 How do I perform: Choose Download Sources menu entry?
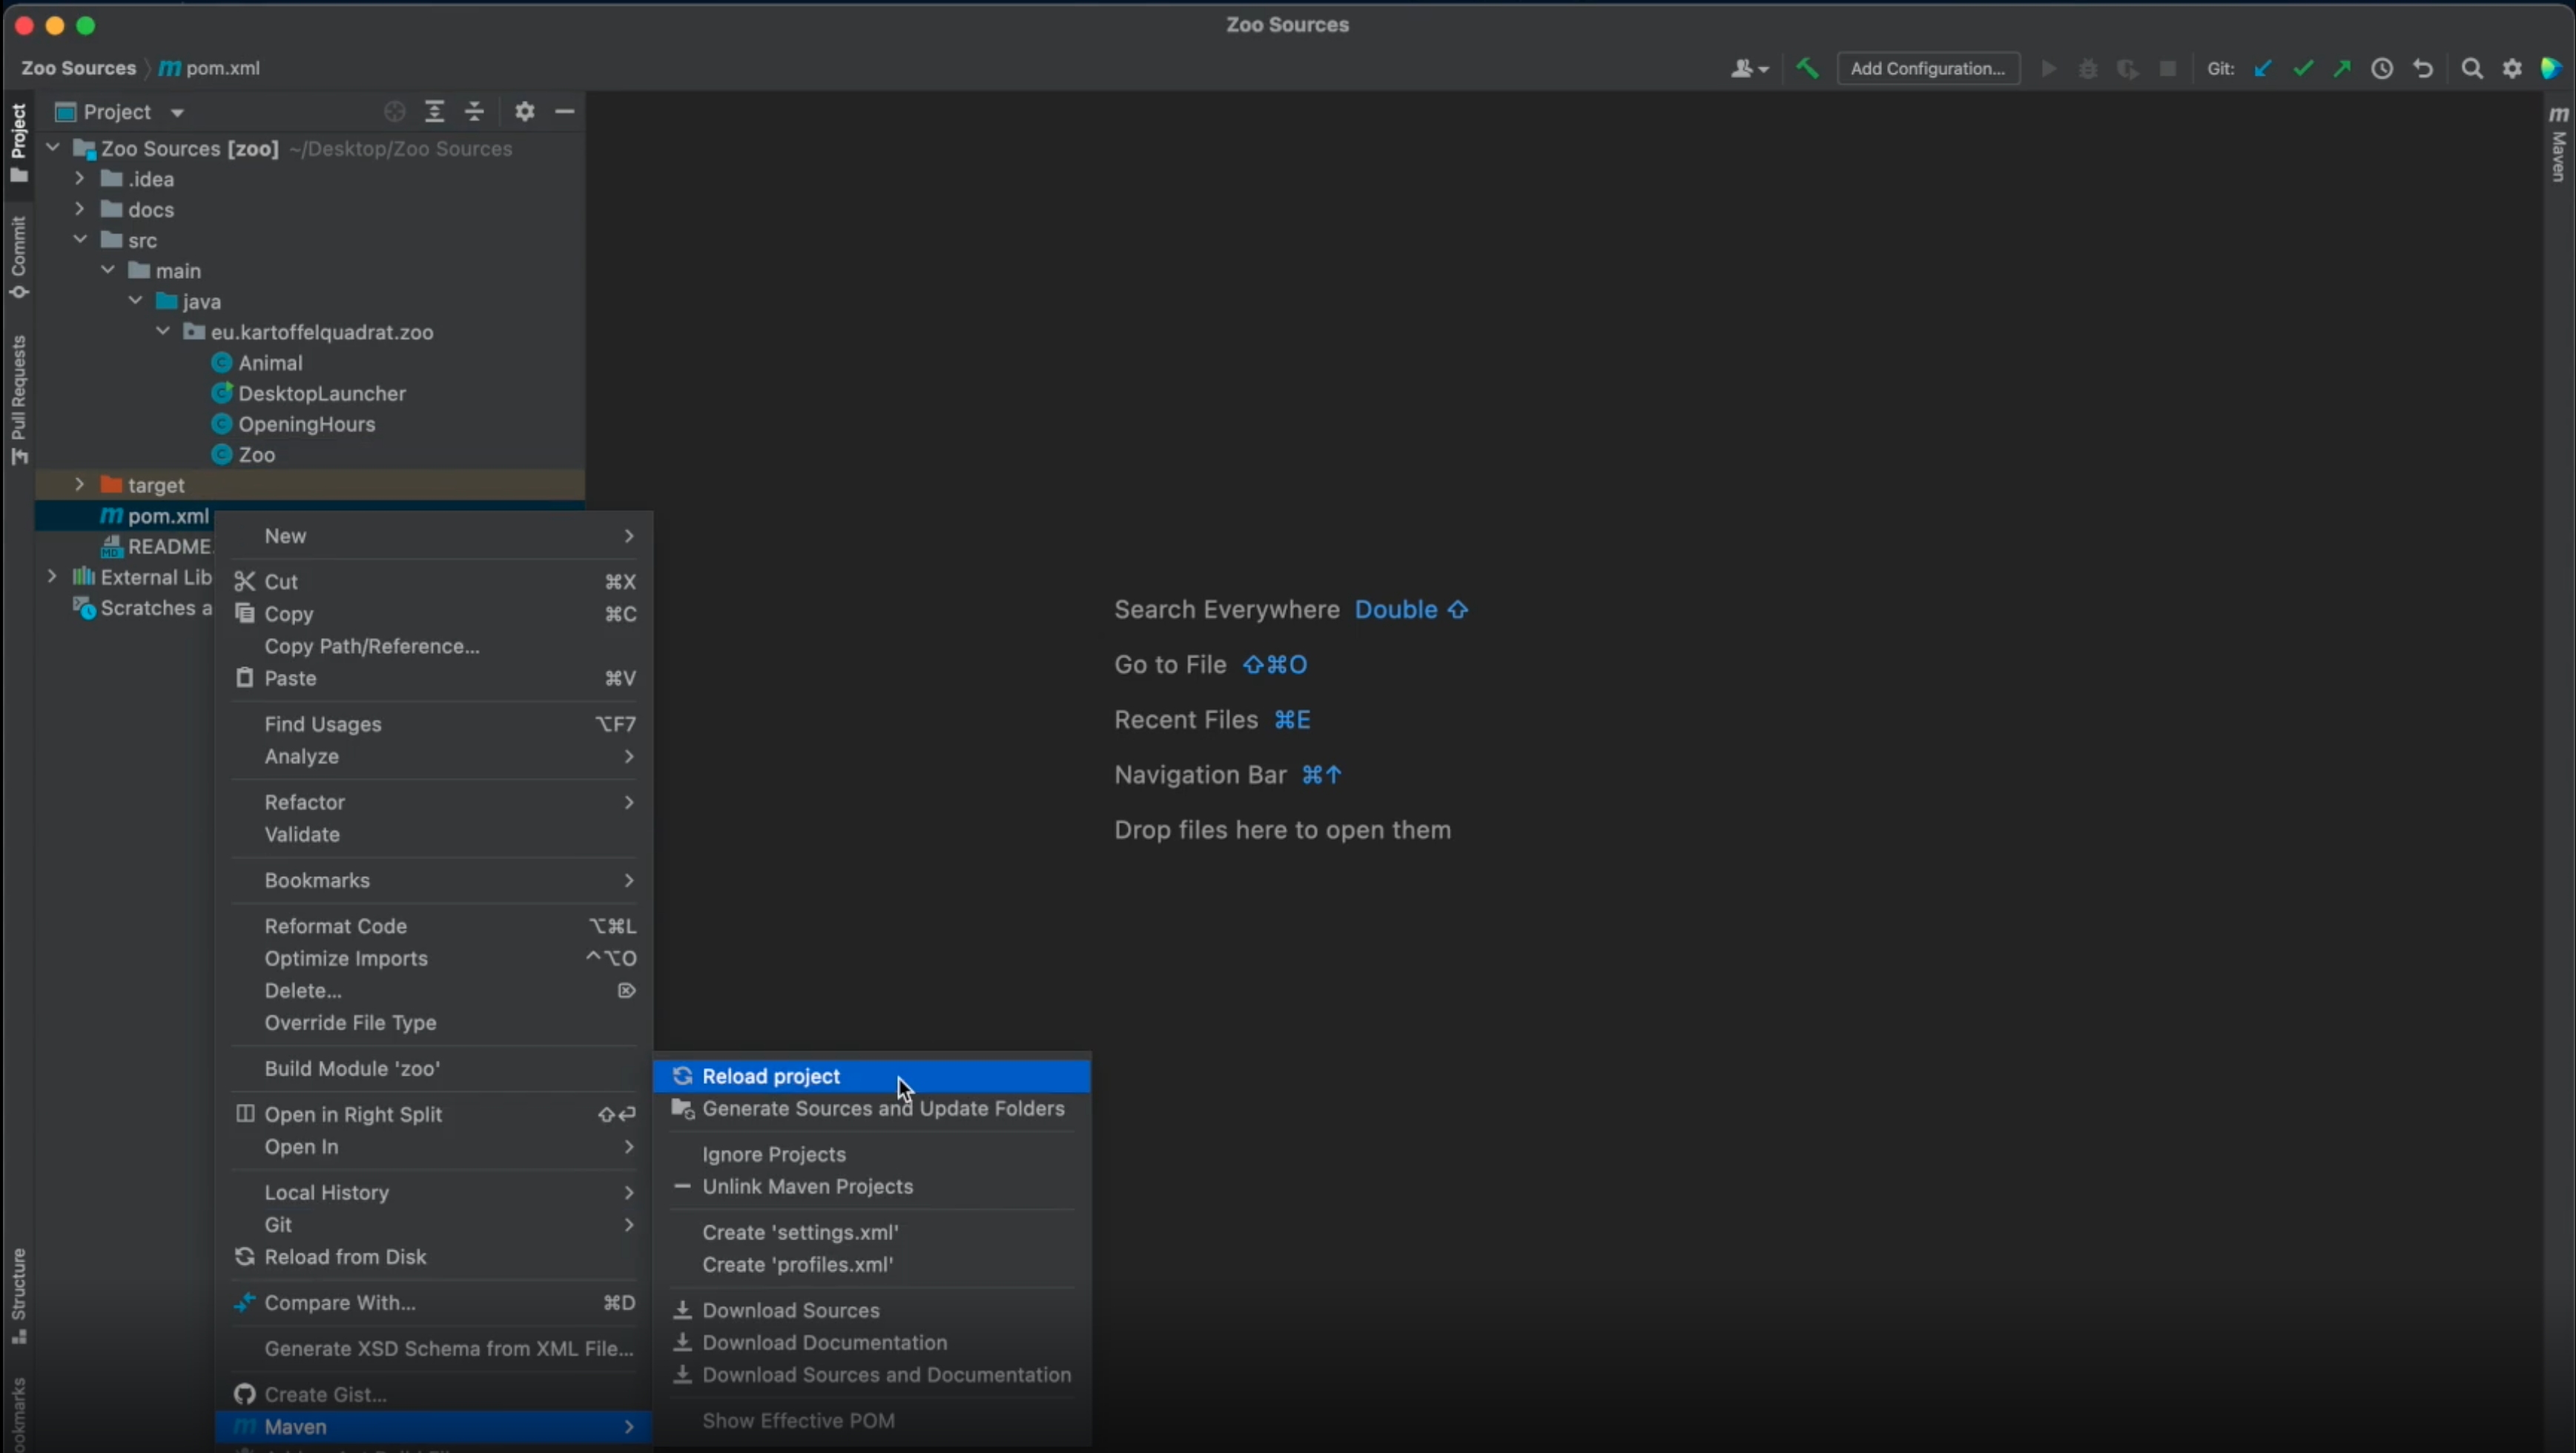pos(790,1310)
